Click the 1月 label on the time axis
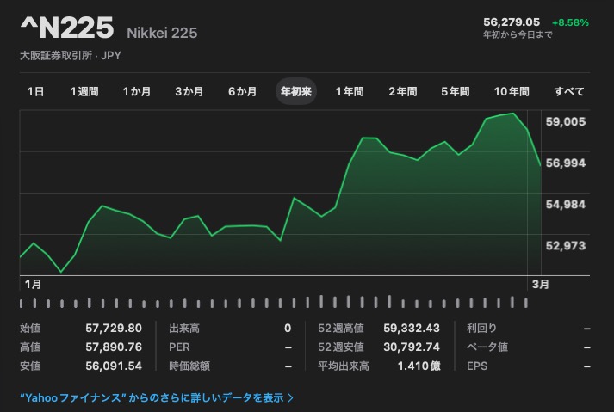The image size is (614, 412). (x=33, y=283)
